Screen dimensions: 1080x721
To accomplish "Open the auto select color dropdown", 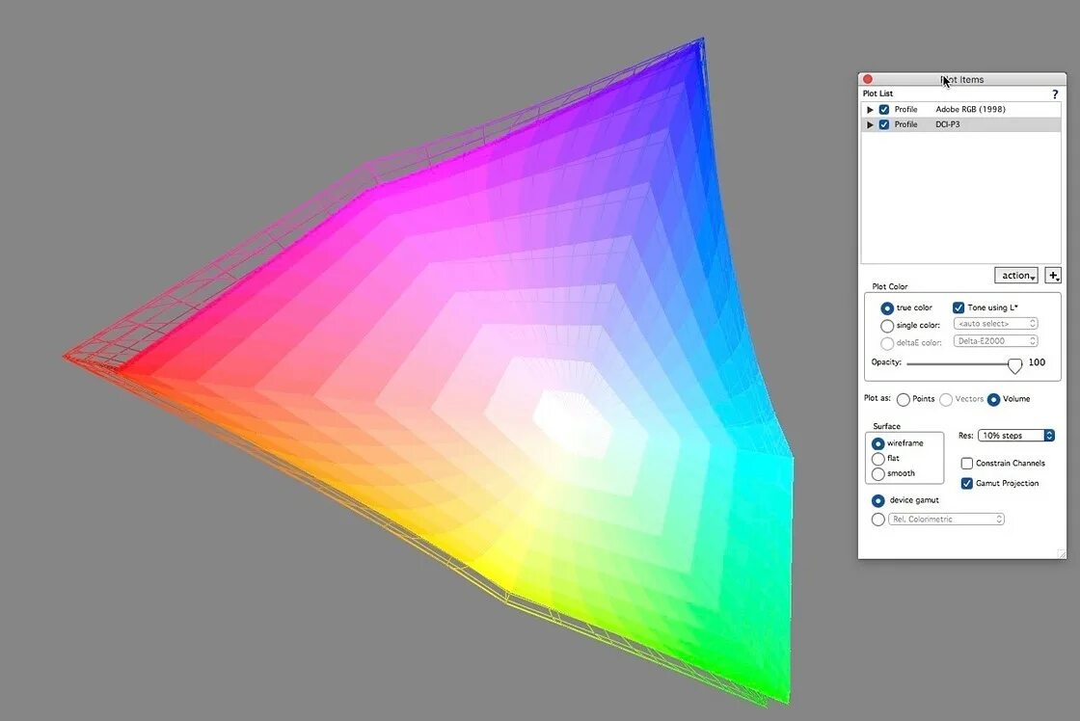I will coord(995,324).
